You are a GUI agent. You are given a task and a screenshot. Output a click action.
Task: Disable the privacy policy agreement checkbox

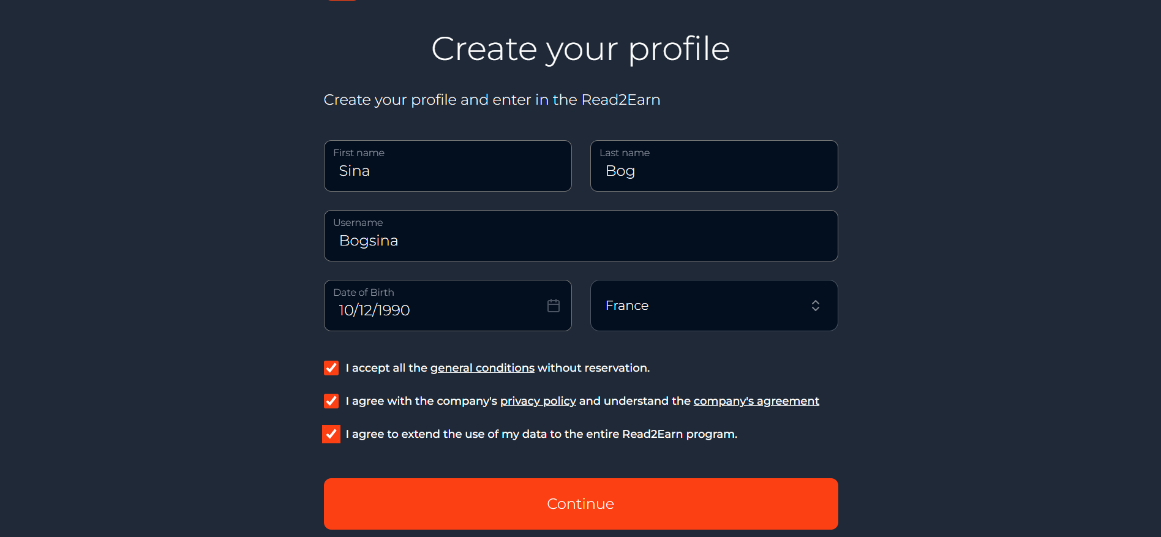[331, 401]
